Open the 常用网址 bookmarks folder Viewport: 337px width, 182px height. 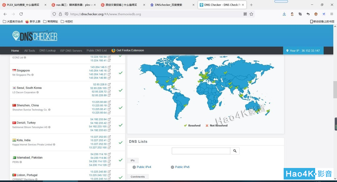point(51,22)
